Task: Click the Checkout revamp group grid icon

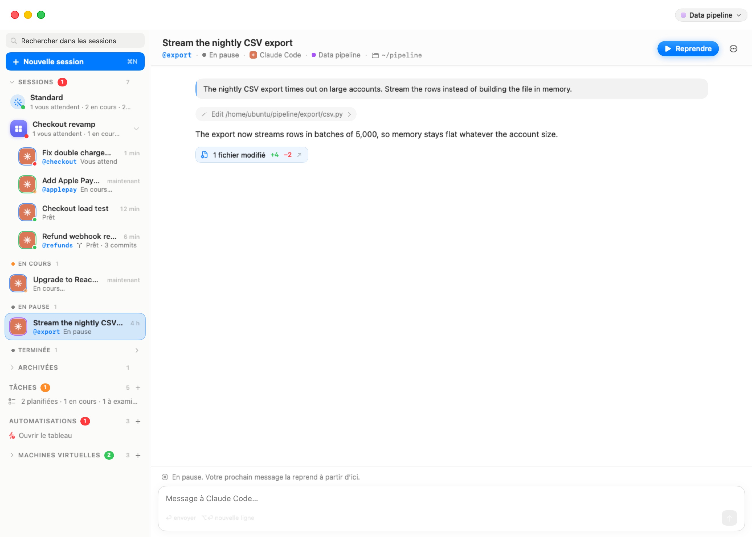Action: pyautogui.click(x=19, y=129)
